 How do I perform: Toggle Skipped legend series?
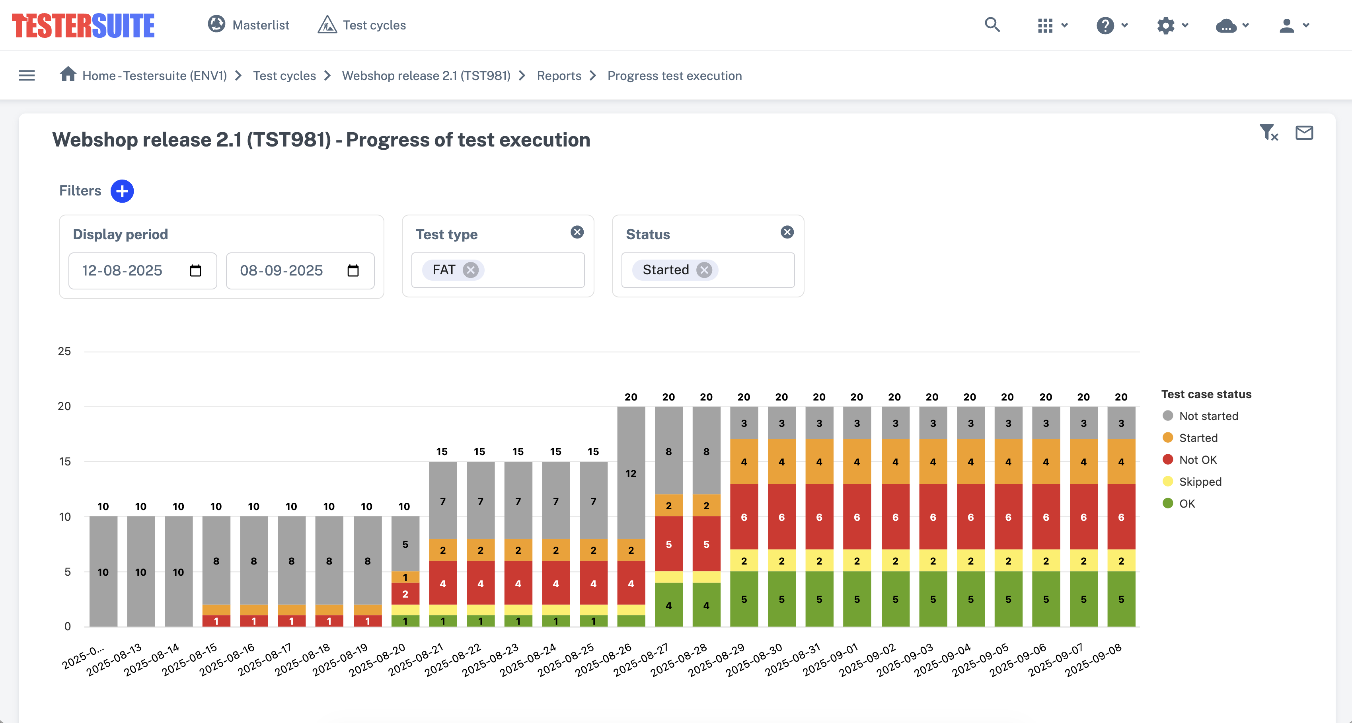[x=1192, y=482]
